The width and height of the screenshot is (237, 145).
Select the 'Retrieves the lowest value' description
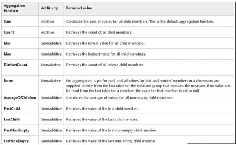pyautogui.click(x=105, y=43)
